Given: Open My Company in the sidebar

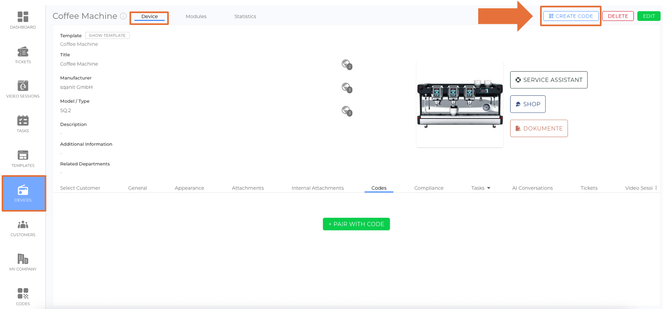Looking at the screenshot, I should (23, 262).
